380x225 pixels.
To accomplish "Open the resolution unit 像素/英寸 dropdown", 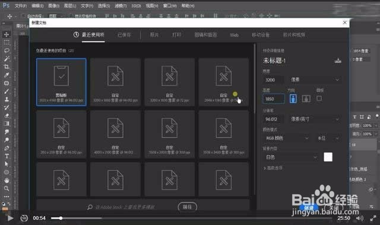I will pyautogui.click(x=315, y=119).
